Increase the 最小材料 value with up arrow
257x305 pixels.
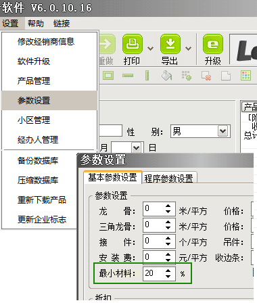[x=168, y=271]
